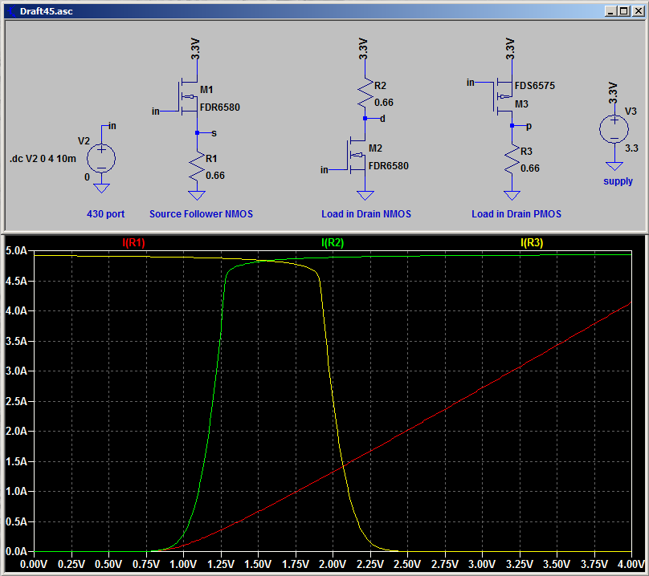
Task: Click the 1.25V horizontal axis label
Action: pos(221,564)
